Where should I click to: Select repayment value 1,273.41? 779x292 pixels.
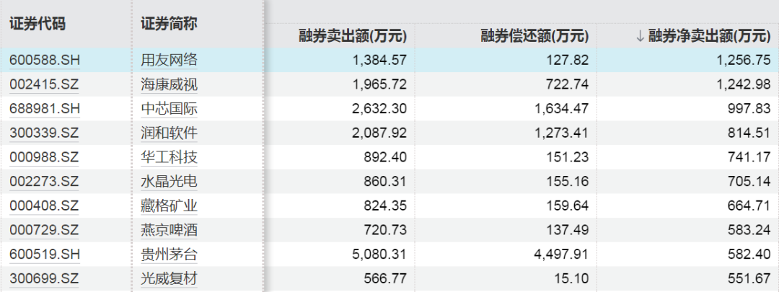pos(561,133)
